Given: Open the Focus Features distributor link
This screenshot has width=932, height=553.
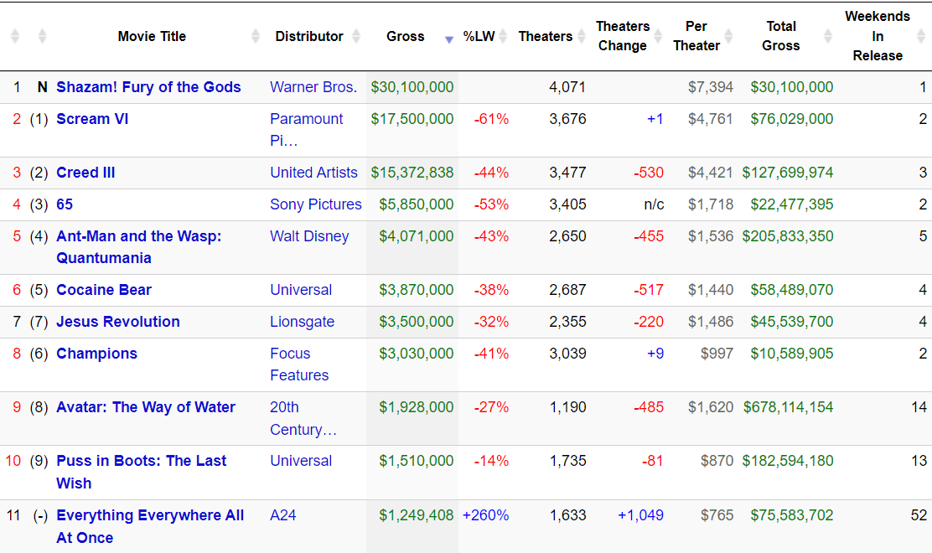Looking at the screenshot, I should click(x=299, y=364).
